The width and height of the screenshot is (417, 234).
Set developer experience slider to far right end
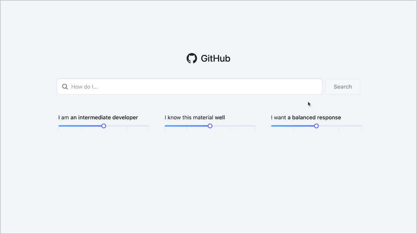149,126
